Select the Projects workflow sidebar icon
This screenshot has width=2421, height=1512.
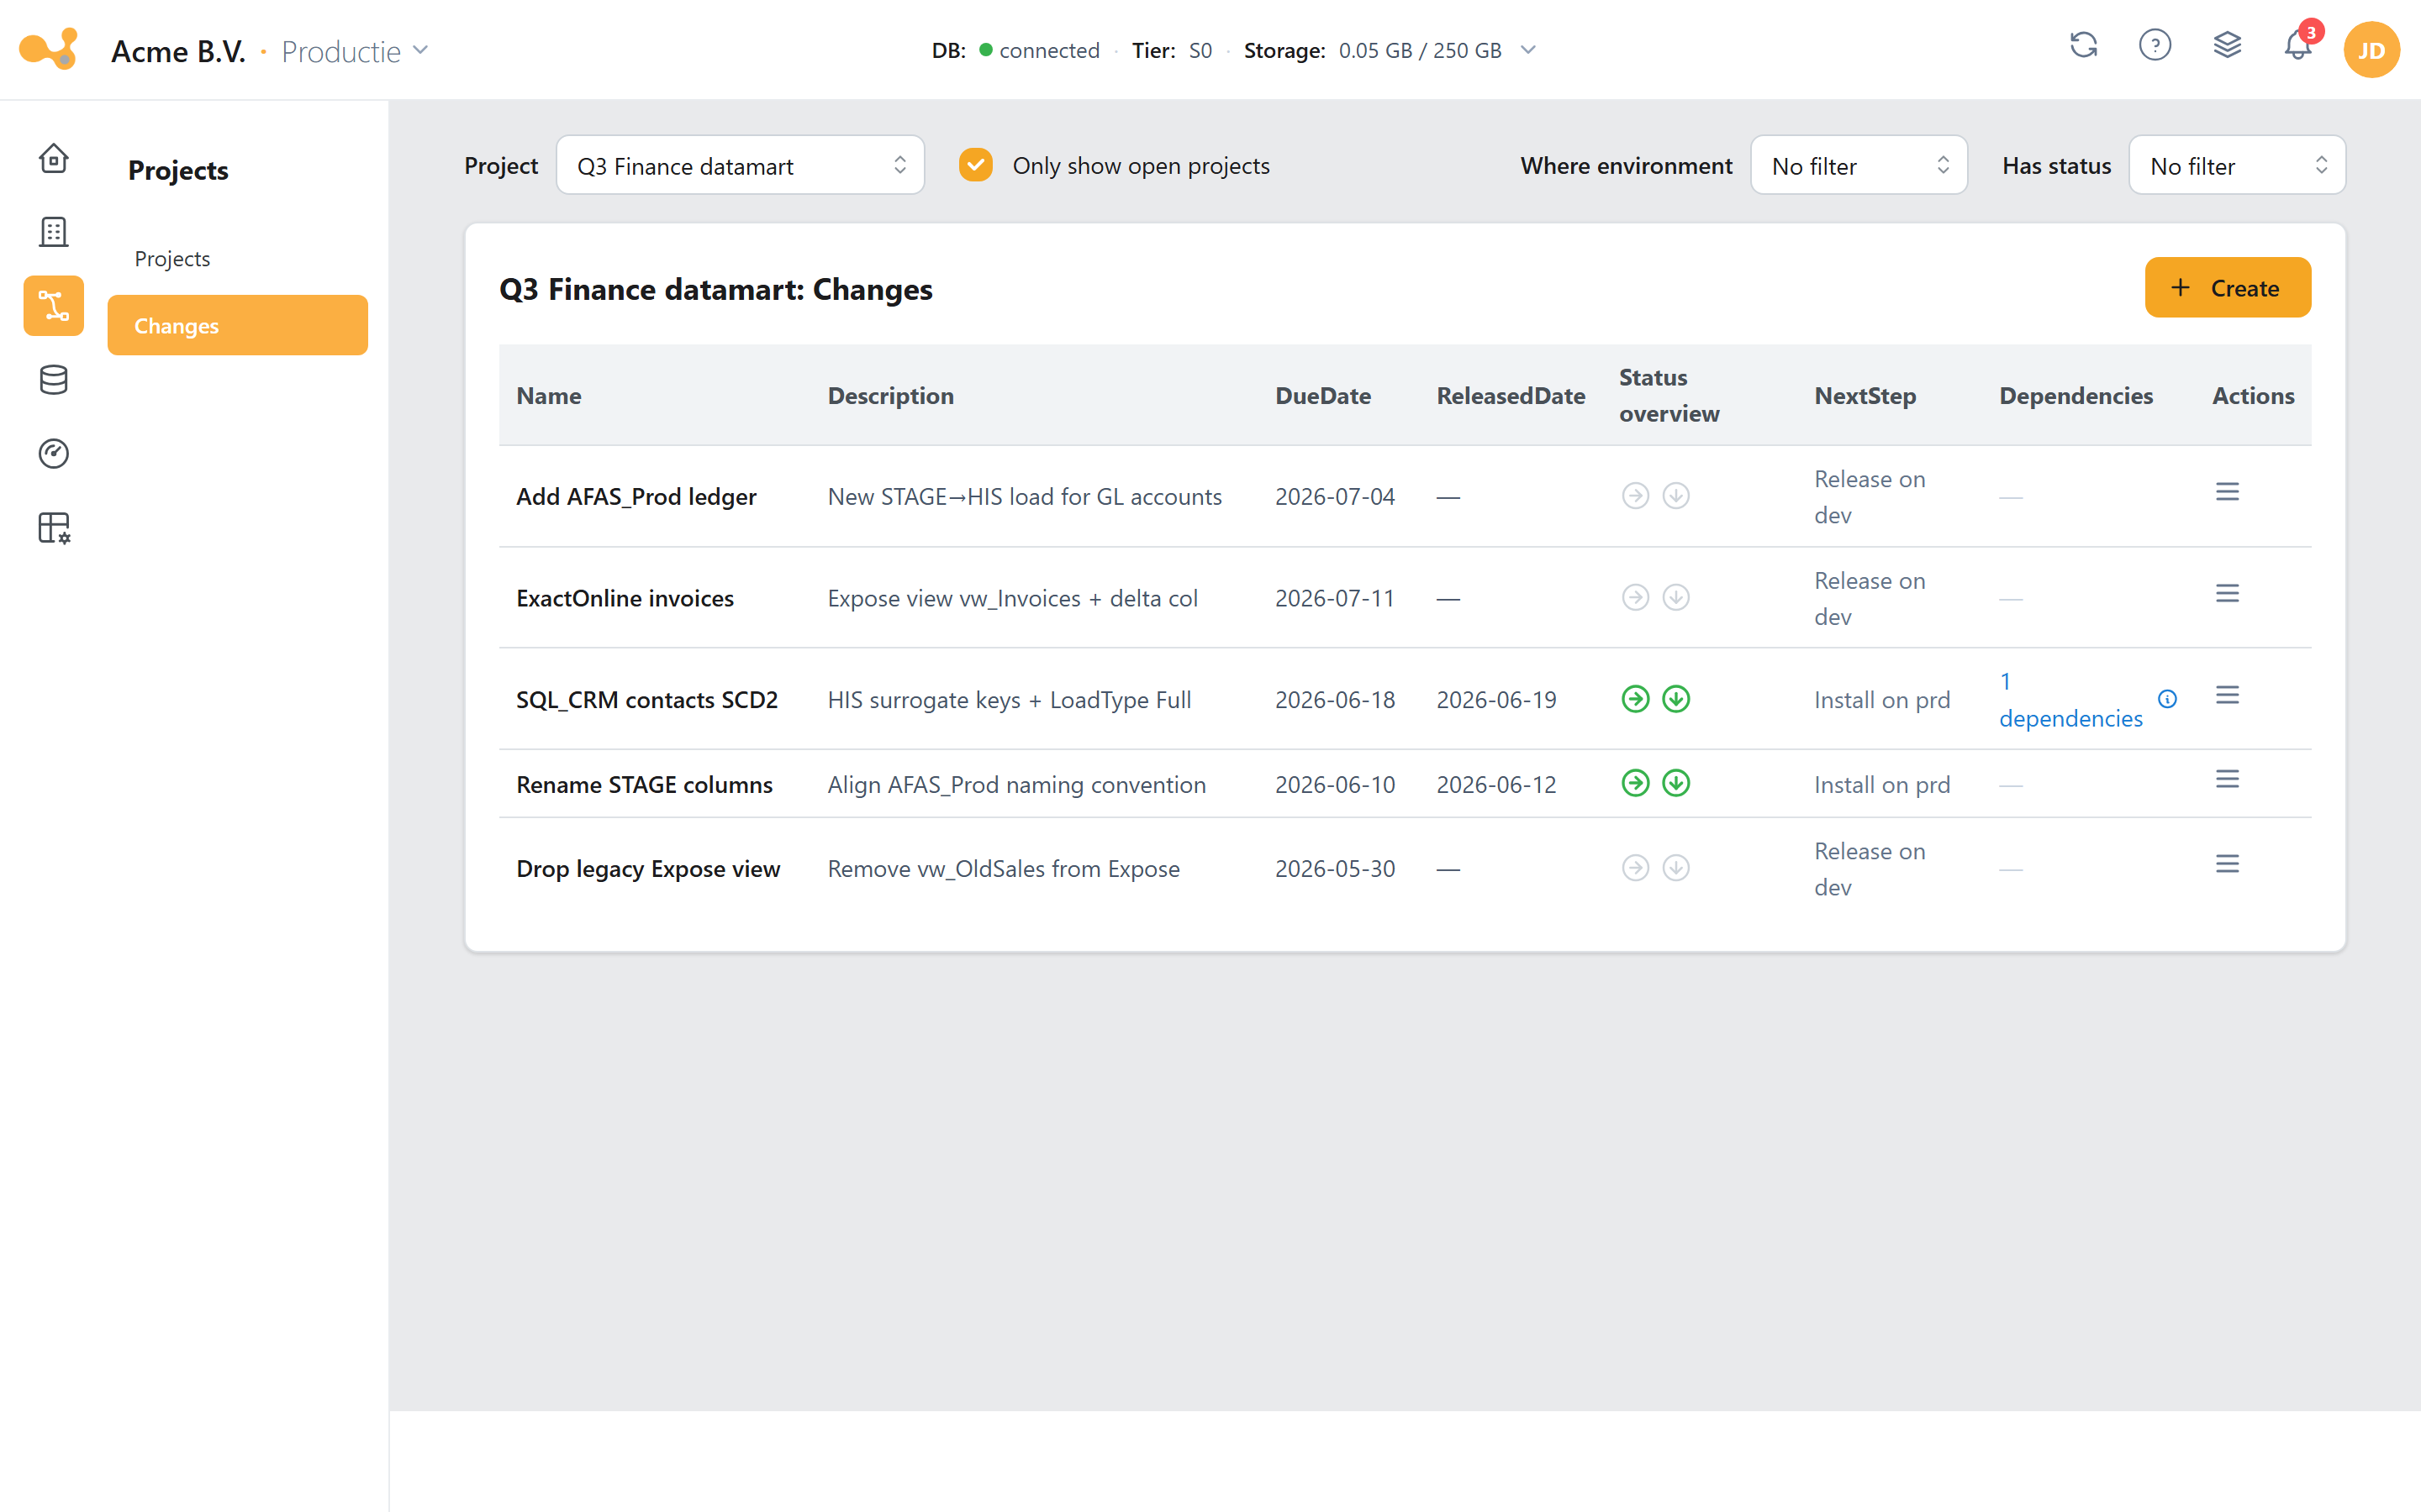pyautogui.click(x=53, y=306)
